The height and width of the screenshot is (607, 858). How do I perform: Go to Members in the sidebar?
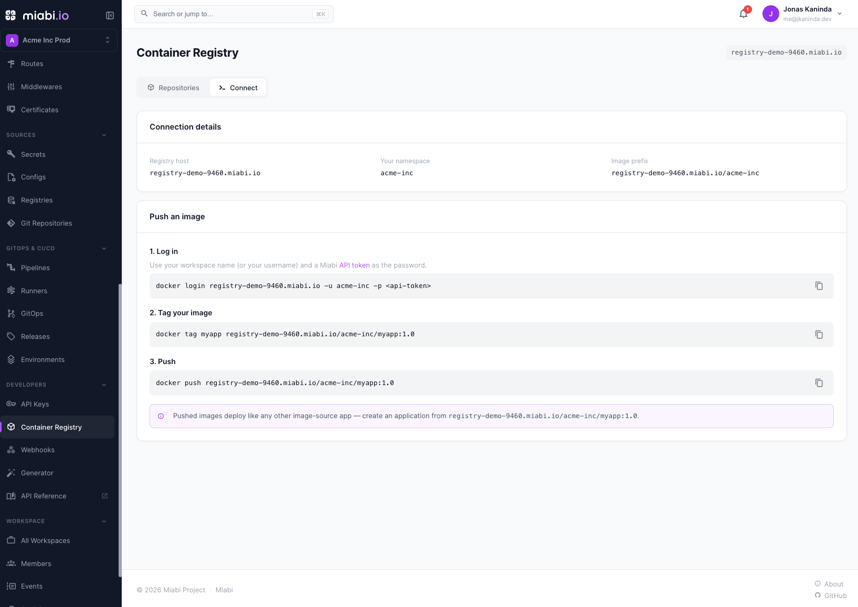57,563
